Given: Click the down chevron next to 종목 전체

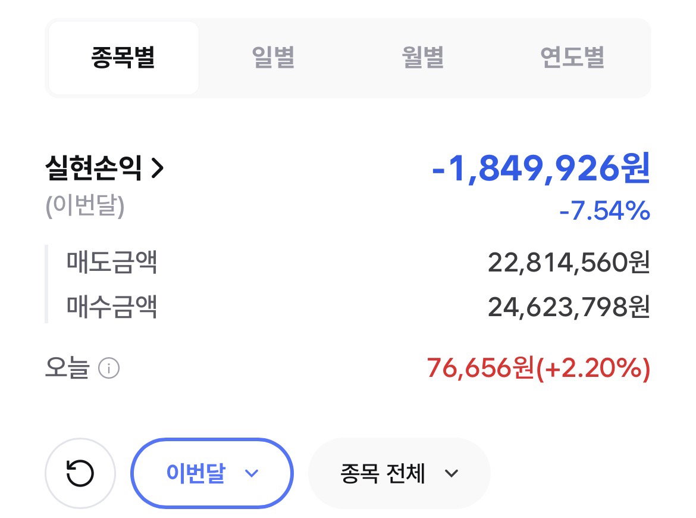Looking at the screenshot, I should pos(452,473).
